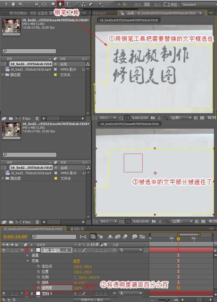Viewport: 217px width, 302px height.
Task: Switch to the 渲染队列 tab
Action: [x=77, y=229]
